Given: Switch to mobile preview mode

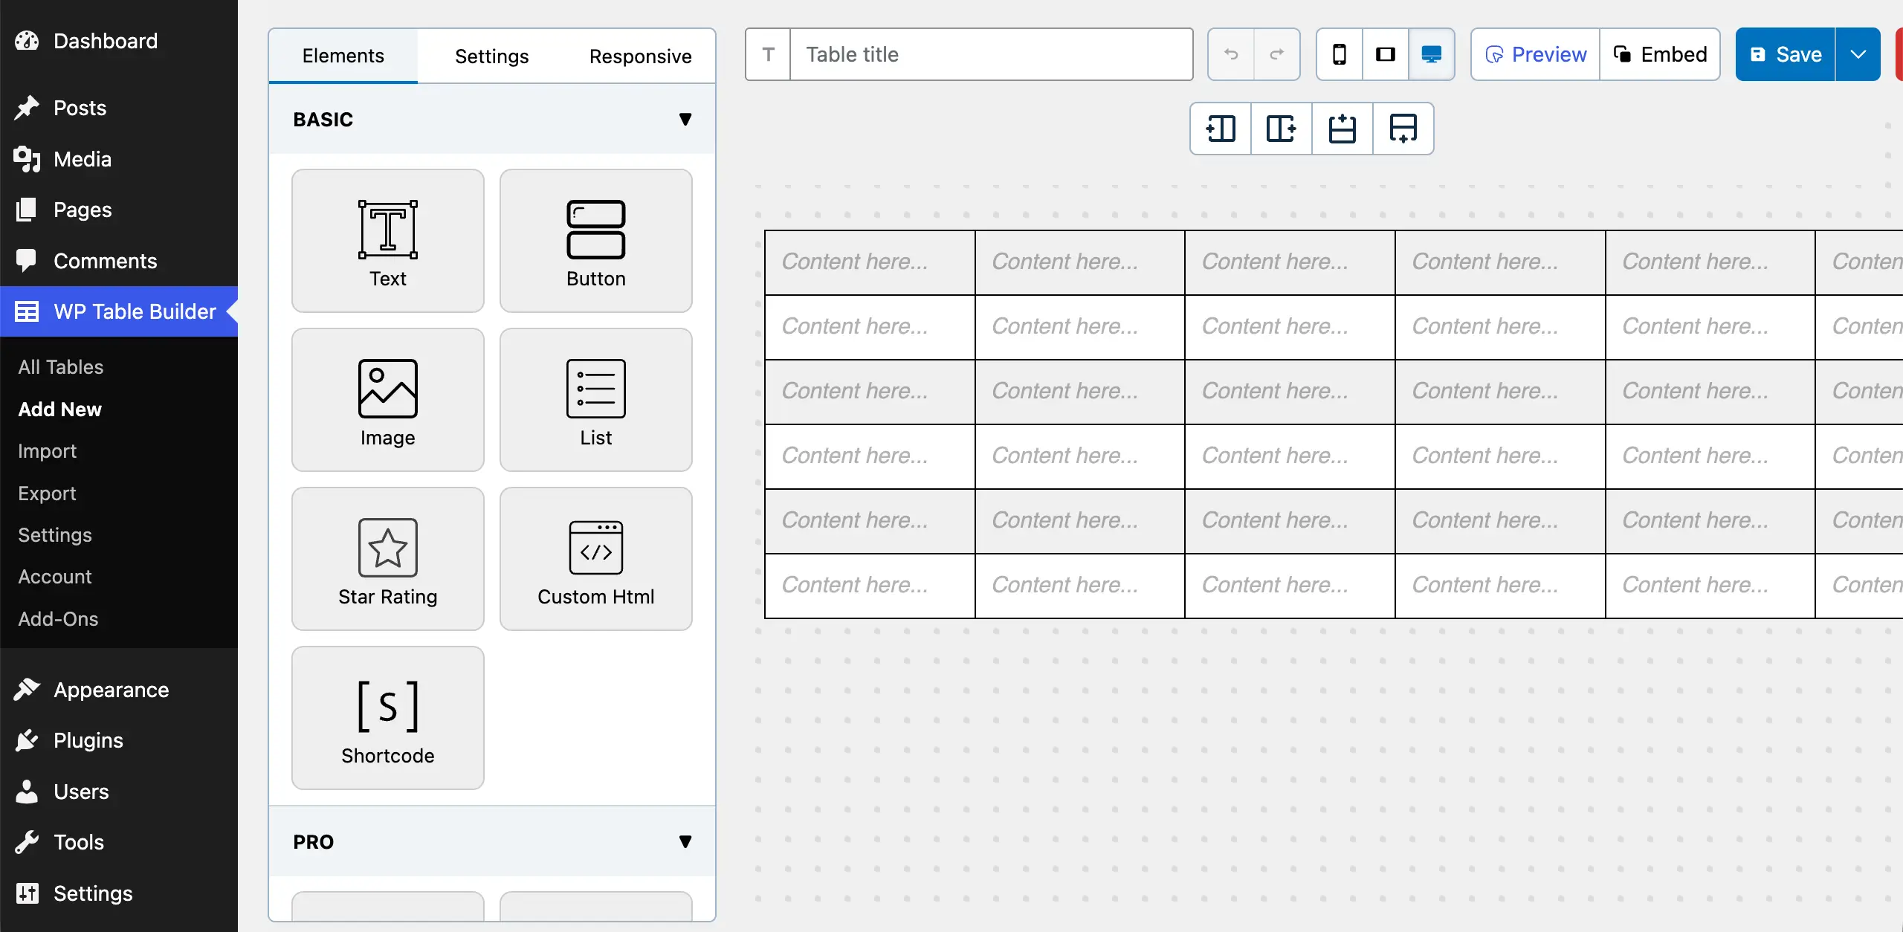Looking at the screenshot, I should click(x=1339, y=54).
